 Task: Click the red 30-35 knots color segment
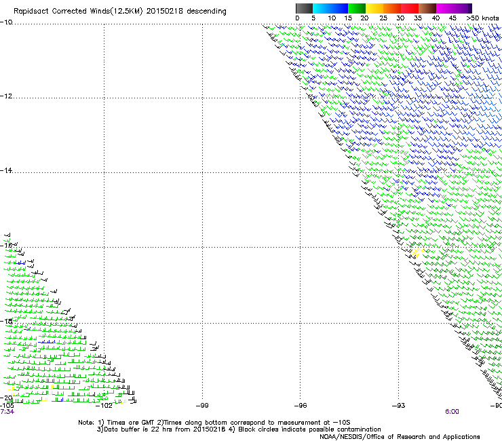pyautogui.click(x=410, y=8)
